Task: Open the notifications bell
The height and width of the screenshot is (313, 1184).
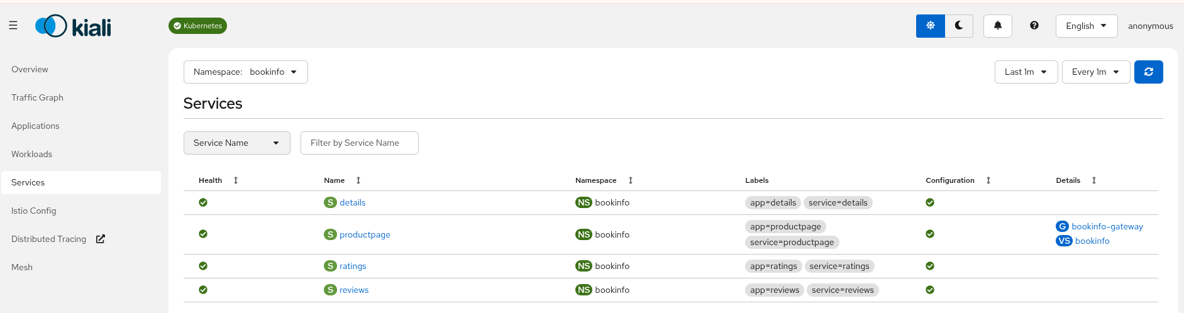Action: click(x=997, y=26)
